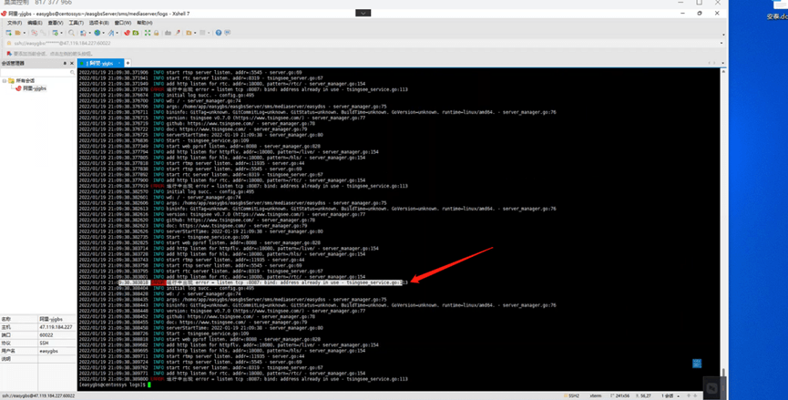Click the keyboard Key mapping icon
The width and height of the screenshot is (788, 400).
pos(168,33)
